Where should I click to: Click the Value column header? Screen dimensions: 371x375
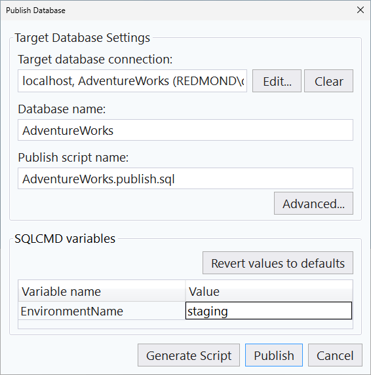coord(269,291)
